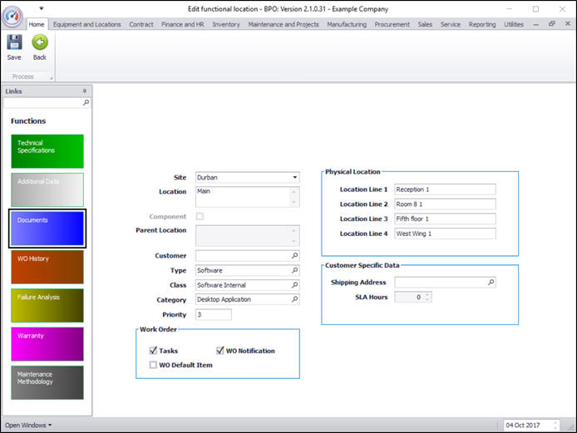This screenshot has width=577, height=433.
Task: Open the Maintenance and Projects tab
Action: (285, 24)
